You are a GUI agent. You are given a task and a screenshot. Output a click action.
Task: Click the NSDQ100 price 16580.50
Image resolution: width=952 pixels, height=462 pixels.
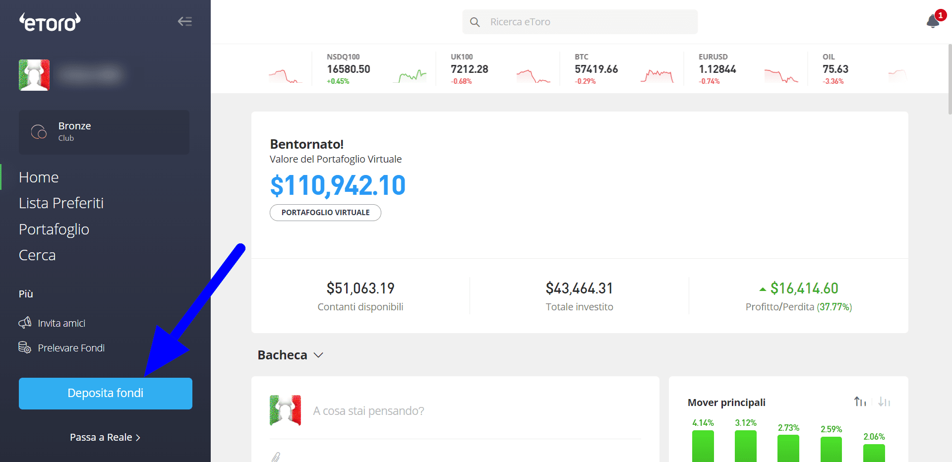click(349, 69)
